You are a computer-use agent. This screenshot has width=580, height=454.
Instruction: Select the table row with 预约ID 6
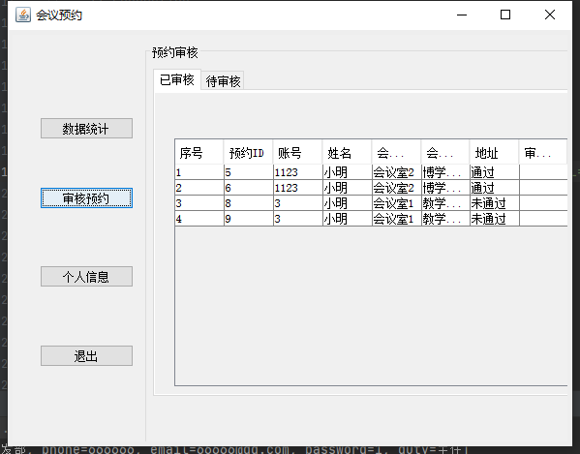(x=371, y=188)
